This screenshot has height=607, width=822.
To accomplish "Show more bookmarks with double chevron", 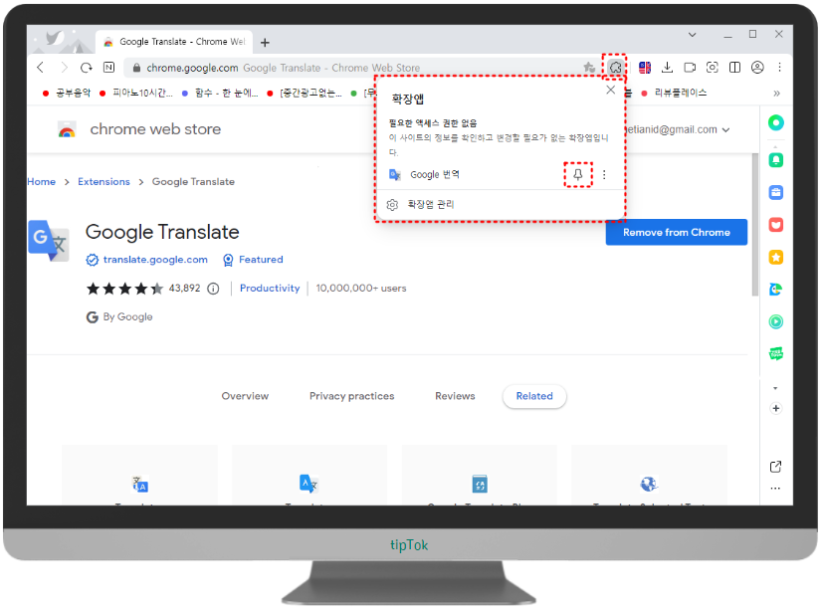I will (776, 94).
